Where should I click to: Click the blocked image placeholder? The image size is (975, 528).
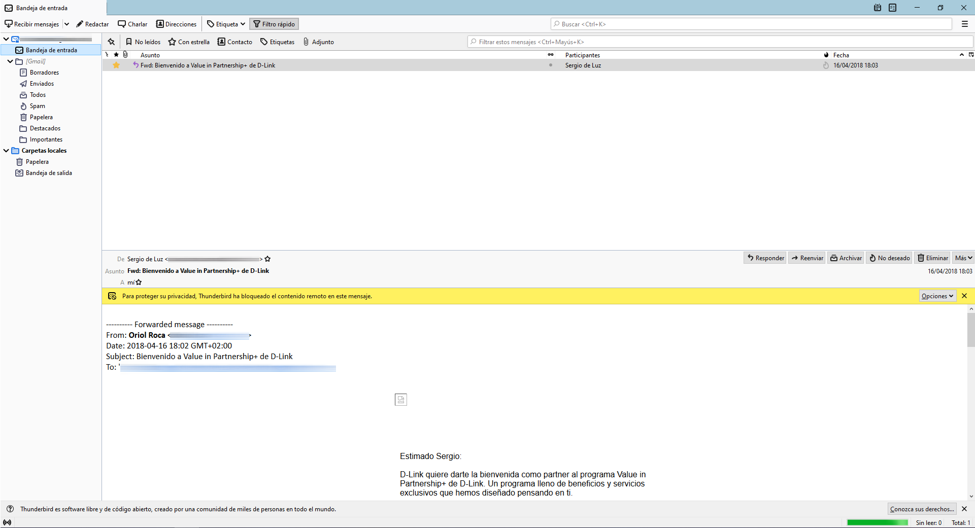click(401, 400)
